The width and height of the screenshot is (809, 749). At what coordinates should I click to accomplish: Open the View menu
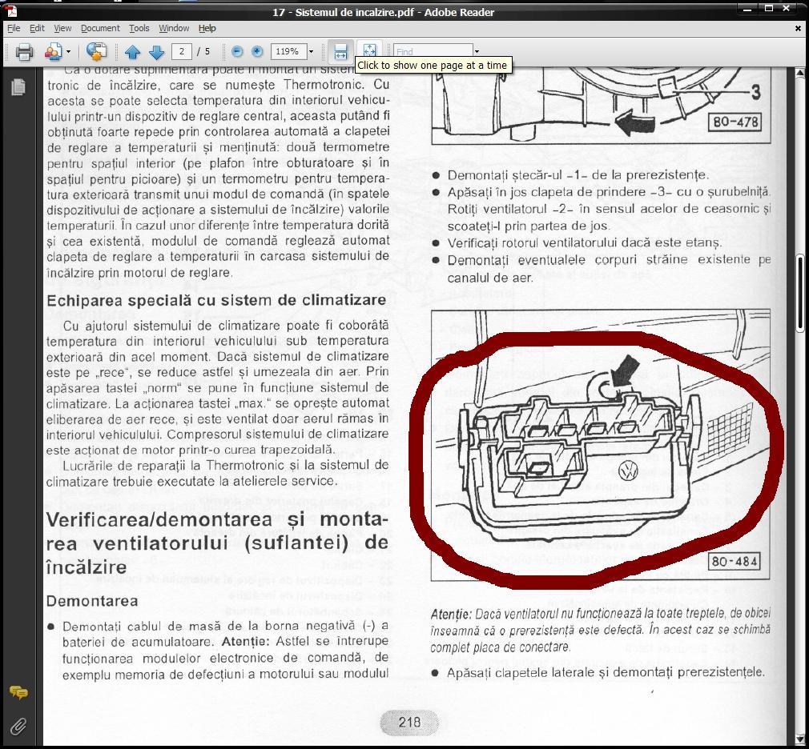point(62,28)
